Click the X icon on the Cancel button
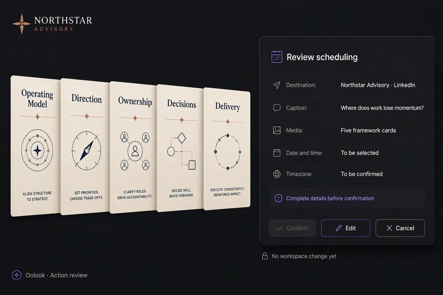The height and width of the screenshot is (295, 443). pyautogui.click(x=389, y=228)
